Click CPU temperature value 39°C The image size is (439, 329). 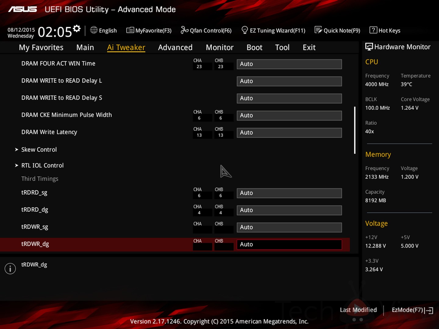406,84
